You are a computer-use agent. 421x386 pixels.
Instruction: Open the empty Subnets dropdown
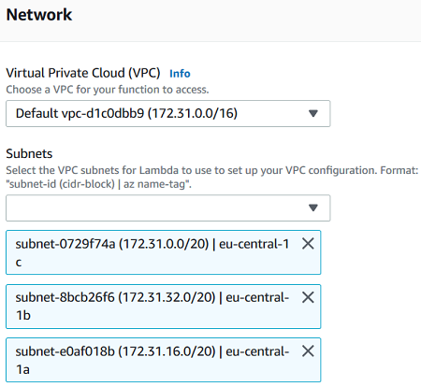pyautogui.click(x=168, y=208)
